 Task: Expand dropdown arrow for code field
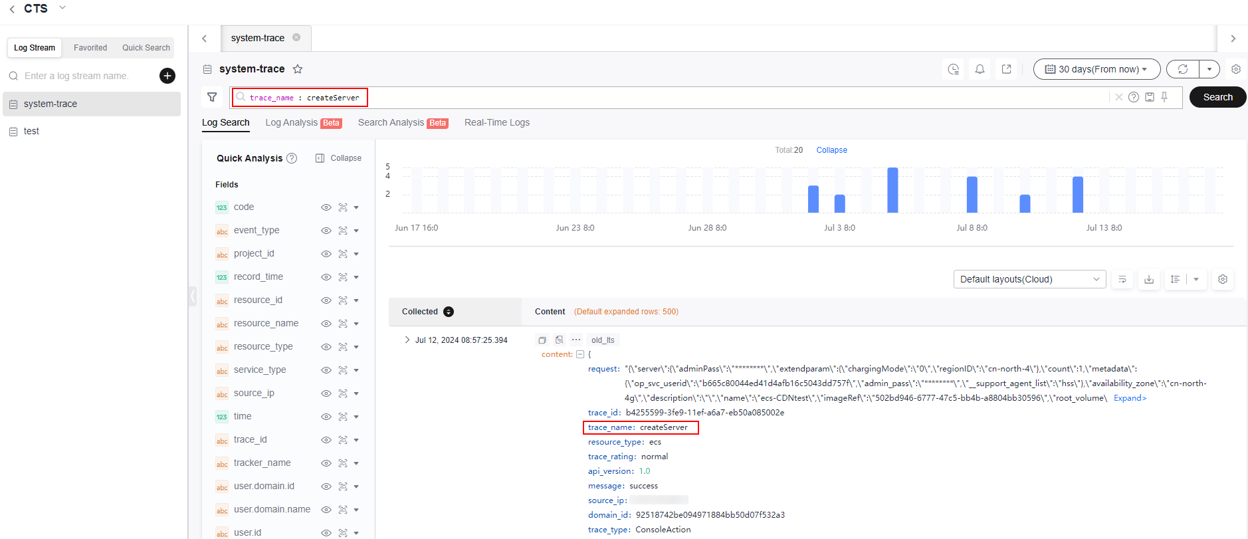[x=356, y=207]
